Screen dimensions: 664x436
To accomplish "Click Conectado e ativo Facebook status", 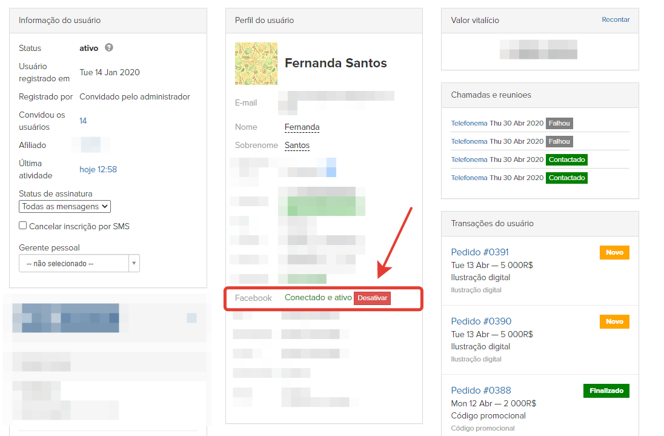I will (x=318, y=298).
